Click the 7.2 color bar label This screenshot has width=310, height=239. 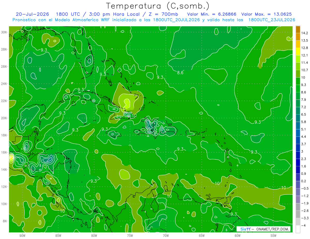pyautogui.click(x=304, y=107)
